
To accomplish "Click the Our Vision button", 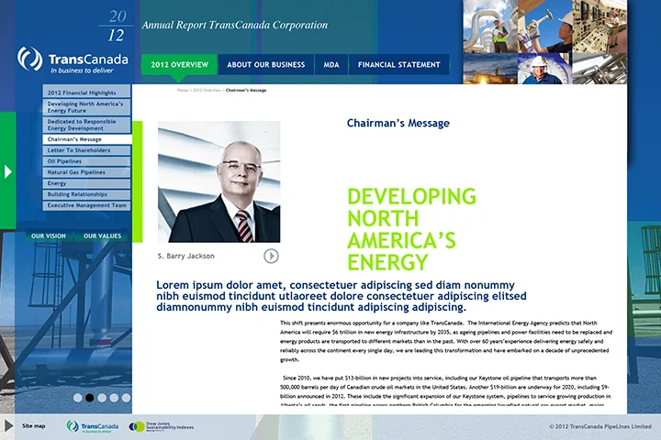I will [49, 236].
